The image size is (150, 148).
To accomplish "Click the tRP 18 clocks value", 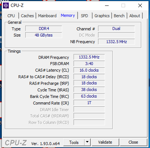I will pyautogui.click(x=89, y=83).
